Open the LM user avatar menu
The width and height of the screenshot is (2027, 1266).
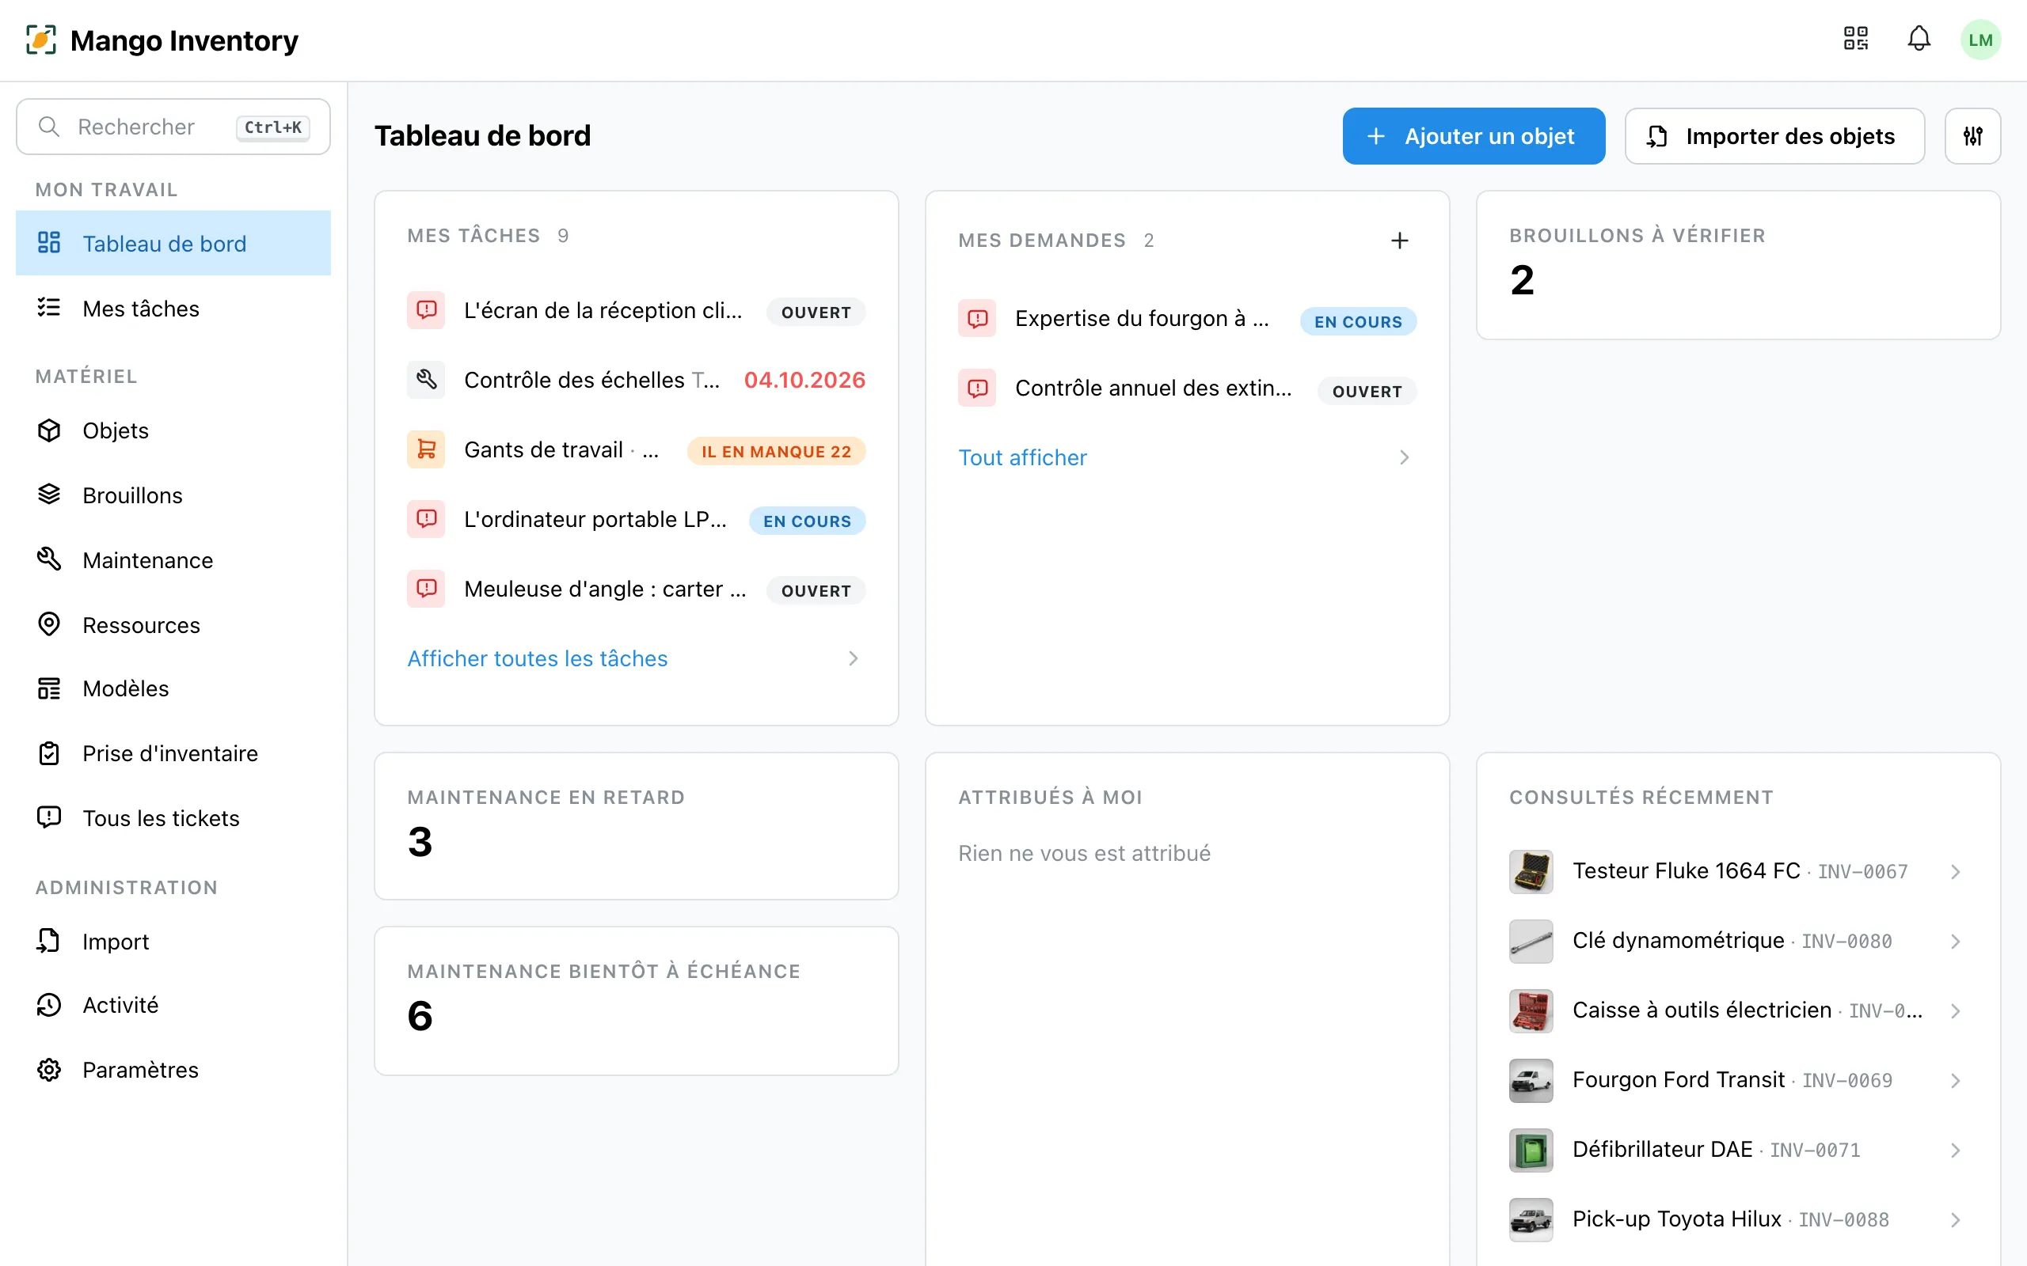tap(1980, 40)
